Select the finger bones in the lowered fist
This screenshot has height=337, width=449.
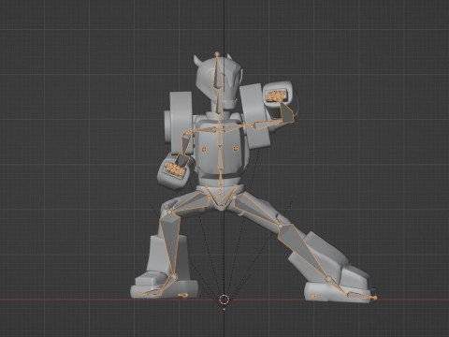(x=174, y=169)
